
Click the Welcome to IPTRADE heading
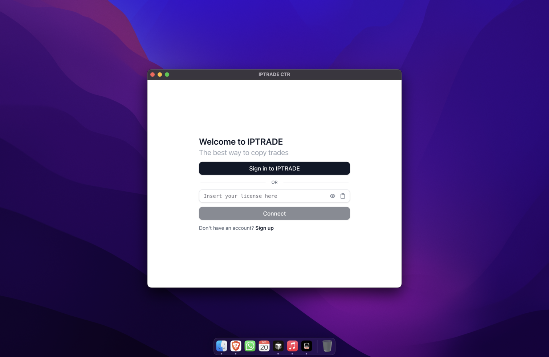(241, 142)
